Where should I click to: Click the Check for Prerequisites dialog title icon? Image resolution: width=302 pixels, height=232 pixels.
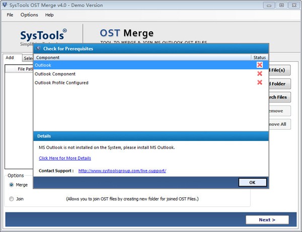tap(39, 49)
